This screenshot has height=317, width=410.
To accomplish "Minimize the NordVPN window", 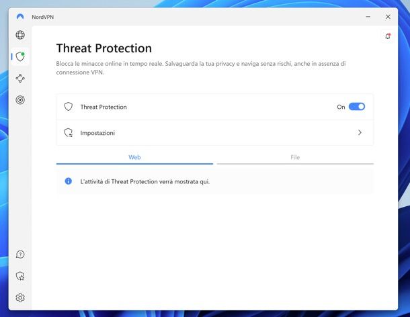I will (368, 17).
